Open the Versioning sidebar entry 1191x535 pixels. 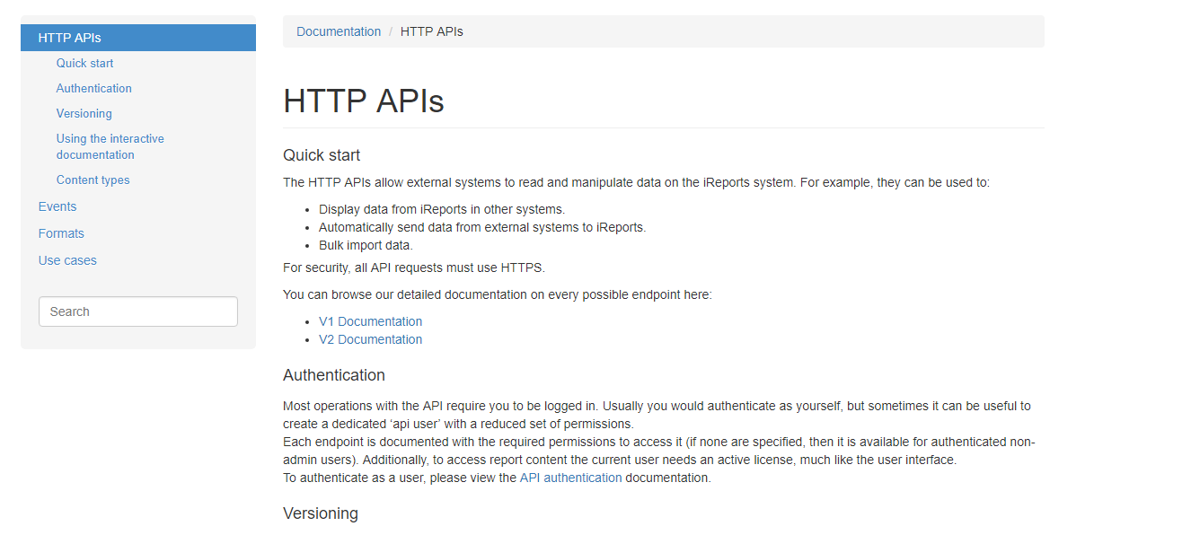[84, 113]
